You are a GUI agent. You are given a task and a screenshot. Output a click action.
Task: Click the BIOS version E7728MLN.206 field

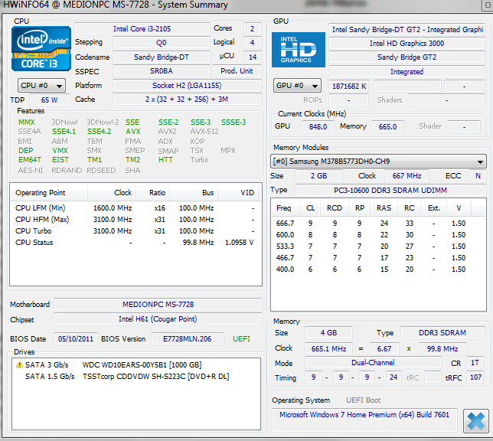[x=188, y=338]
